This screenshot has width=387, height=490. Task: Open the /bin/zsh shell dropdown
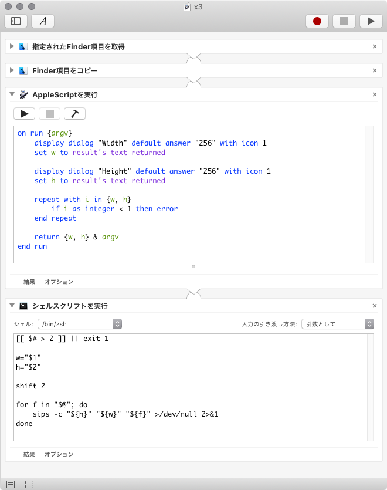click(x=80, y=324)
